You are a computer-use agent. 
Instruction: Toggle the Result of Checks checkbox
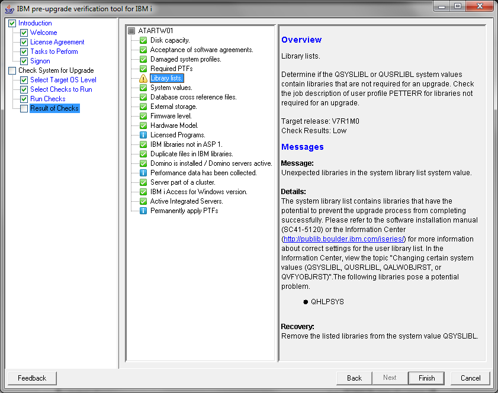(24, 108)
